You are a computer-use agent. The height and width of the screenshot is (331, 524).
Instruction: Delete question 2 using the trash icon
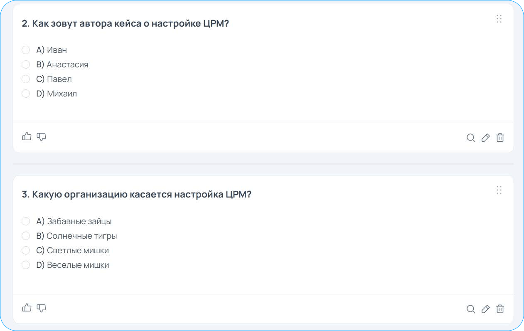click(x=500, y=138)
